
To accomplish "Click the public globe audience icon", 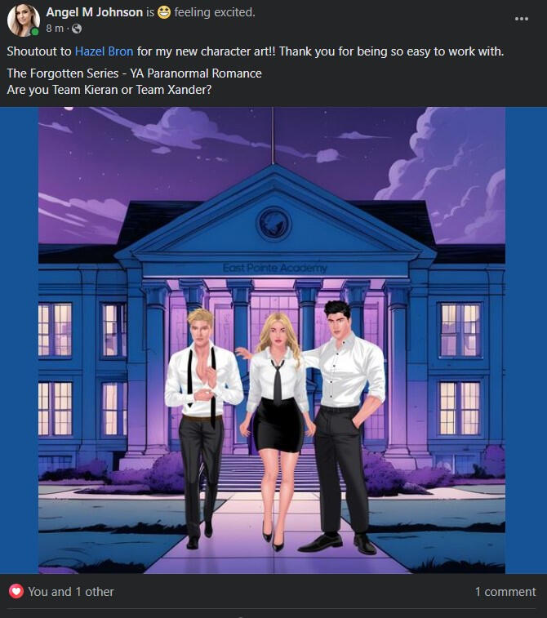I will (77, 29).
